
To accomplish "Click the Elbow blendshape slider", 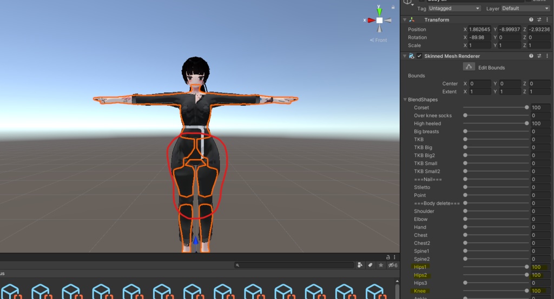I will click(496, 219).
